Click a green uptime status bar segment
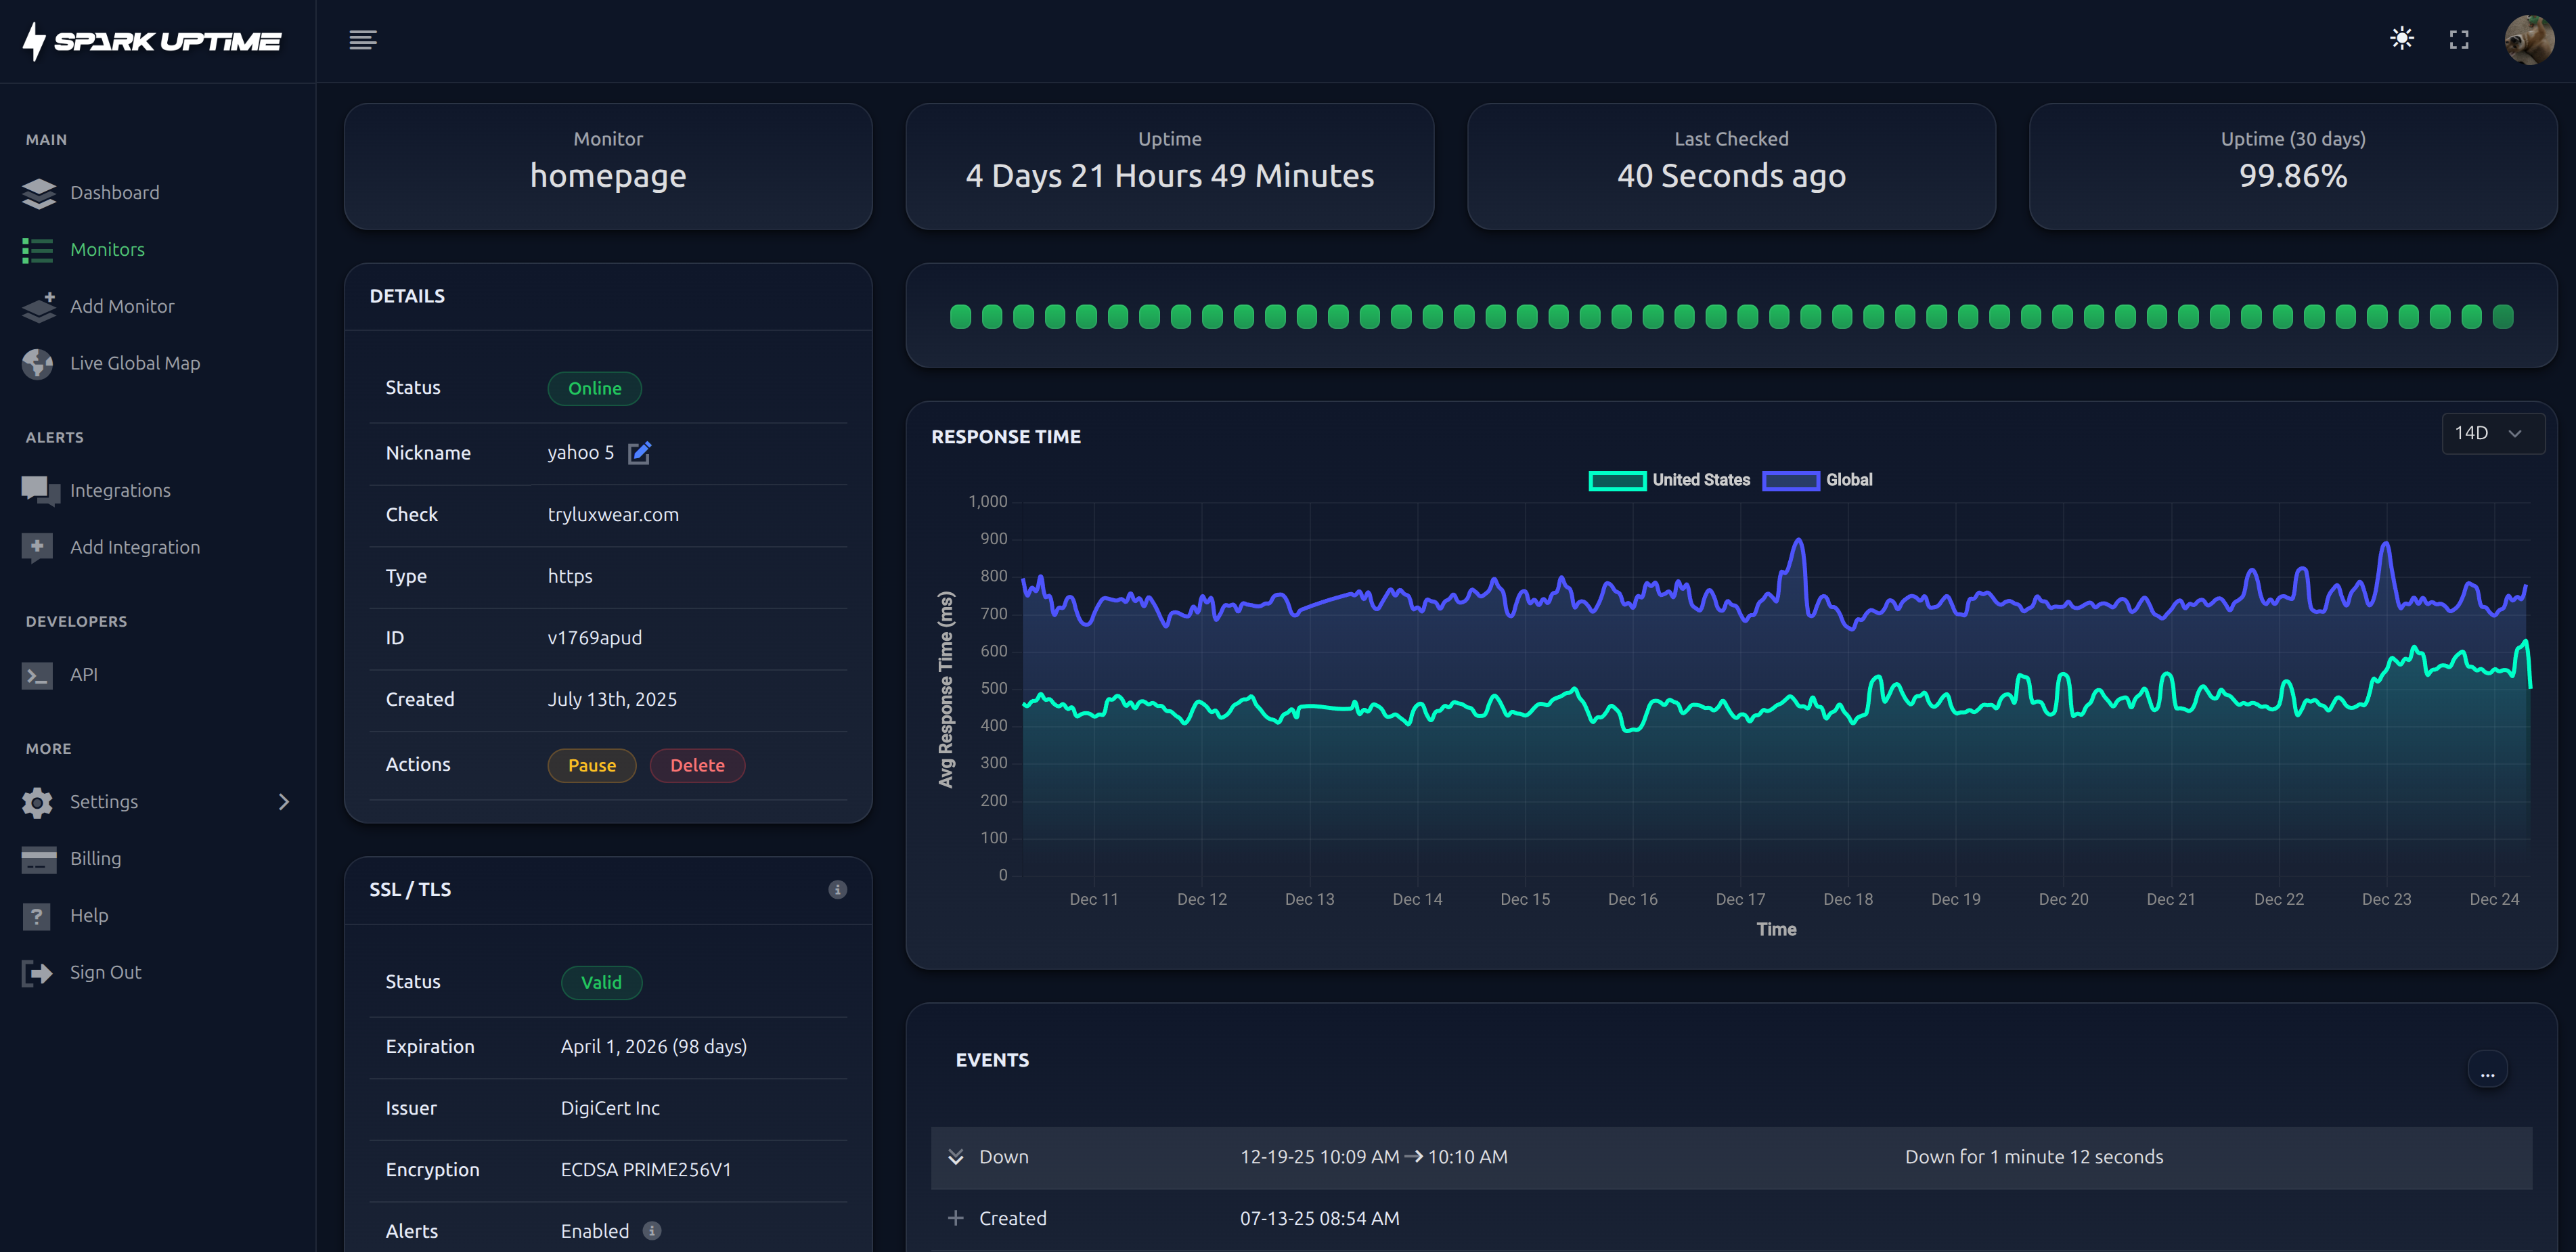 (960, 316)
